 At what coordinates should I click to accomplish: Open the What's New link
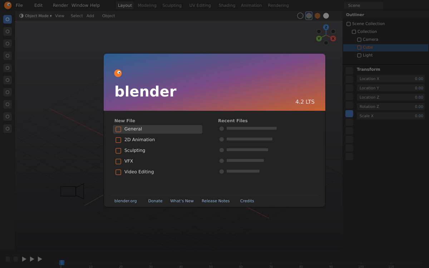coord(182,201)
